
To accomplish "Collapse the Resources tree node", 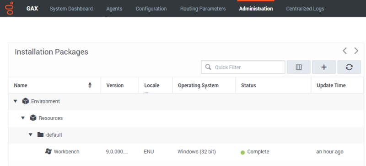I will 23,118.
